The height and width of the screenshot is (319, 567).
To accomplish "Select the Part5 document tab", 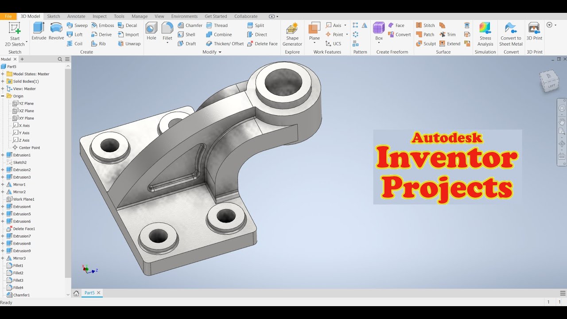I will (89, 293).
